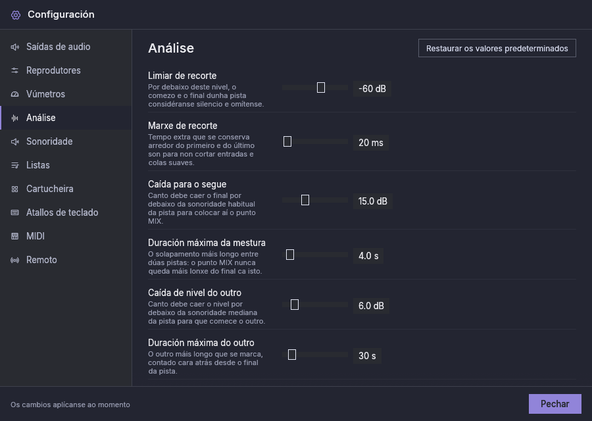Click the playlist icon beside Listas

click(x=14, y=165)
